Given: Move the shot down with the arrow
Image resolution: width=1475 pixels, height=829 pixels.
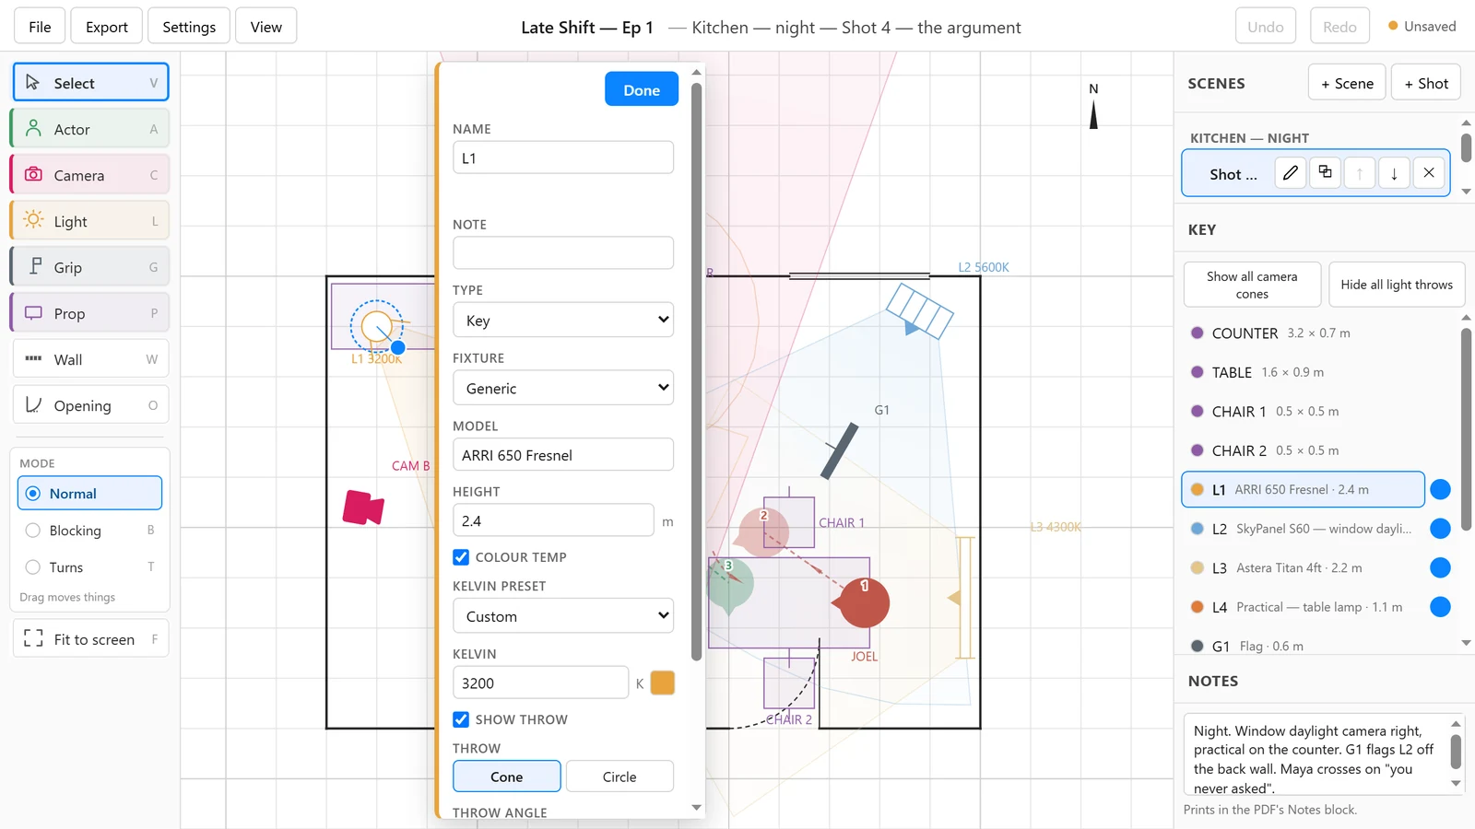Looking at the screenshot, I should pyautogui.click(x=1394, y=173).
